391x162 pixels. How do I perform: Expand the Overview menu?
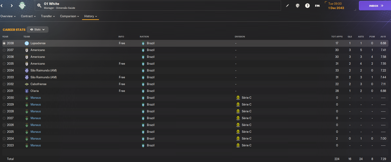pyautogui.click(x=9, y=16)
